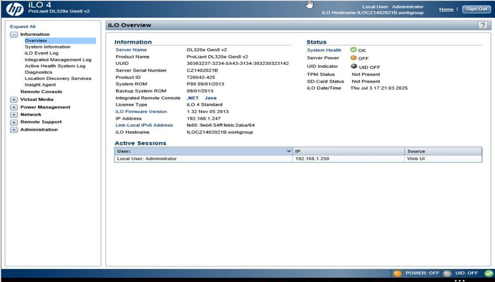Expand the Administration tree section
The width and height of the screenshot is (495, 282).
[14, 130]
